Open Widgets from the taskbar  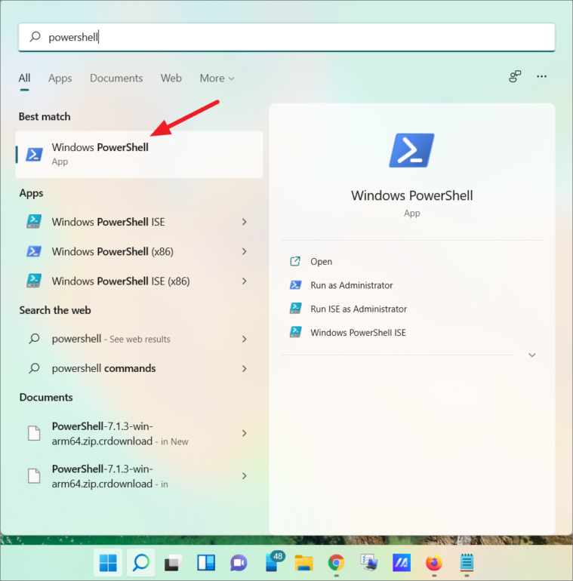[x=205, y=563]
